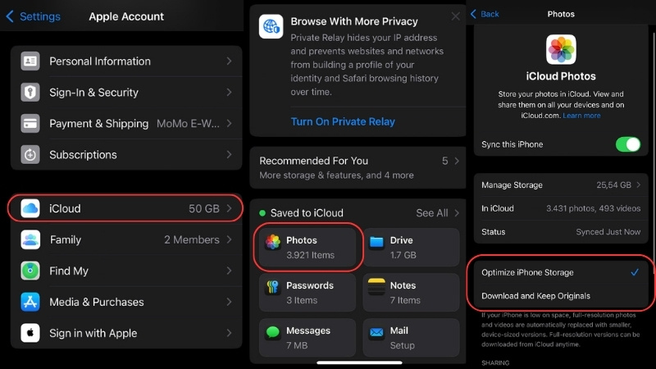The width and height of the screenshot is (656, 369).
Task: Tap the Mail envelope icon
Action: [376, 332]
